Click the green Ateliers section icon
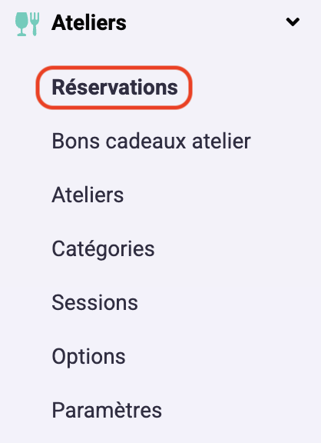The width and height of the screenshot is (321, 443). [27, 24]
